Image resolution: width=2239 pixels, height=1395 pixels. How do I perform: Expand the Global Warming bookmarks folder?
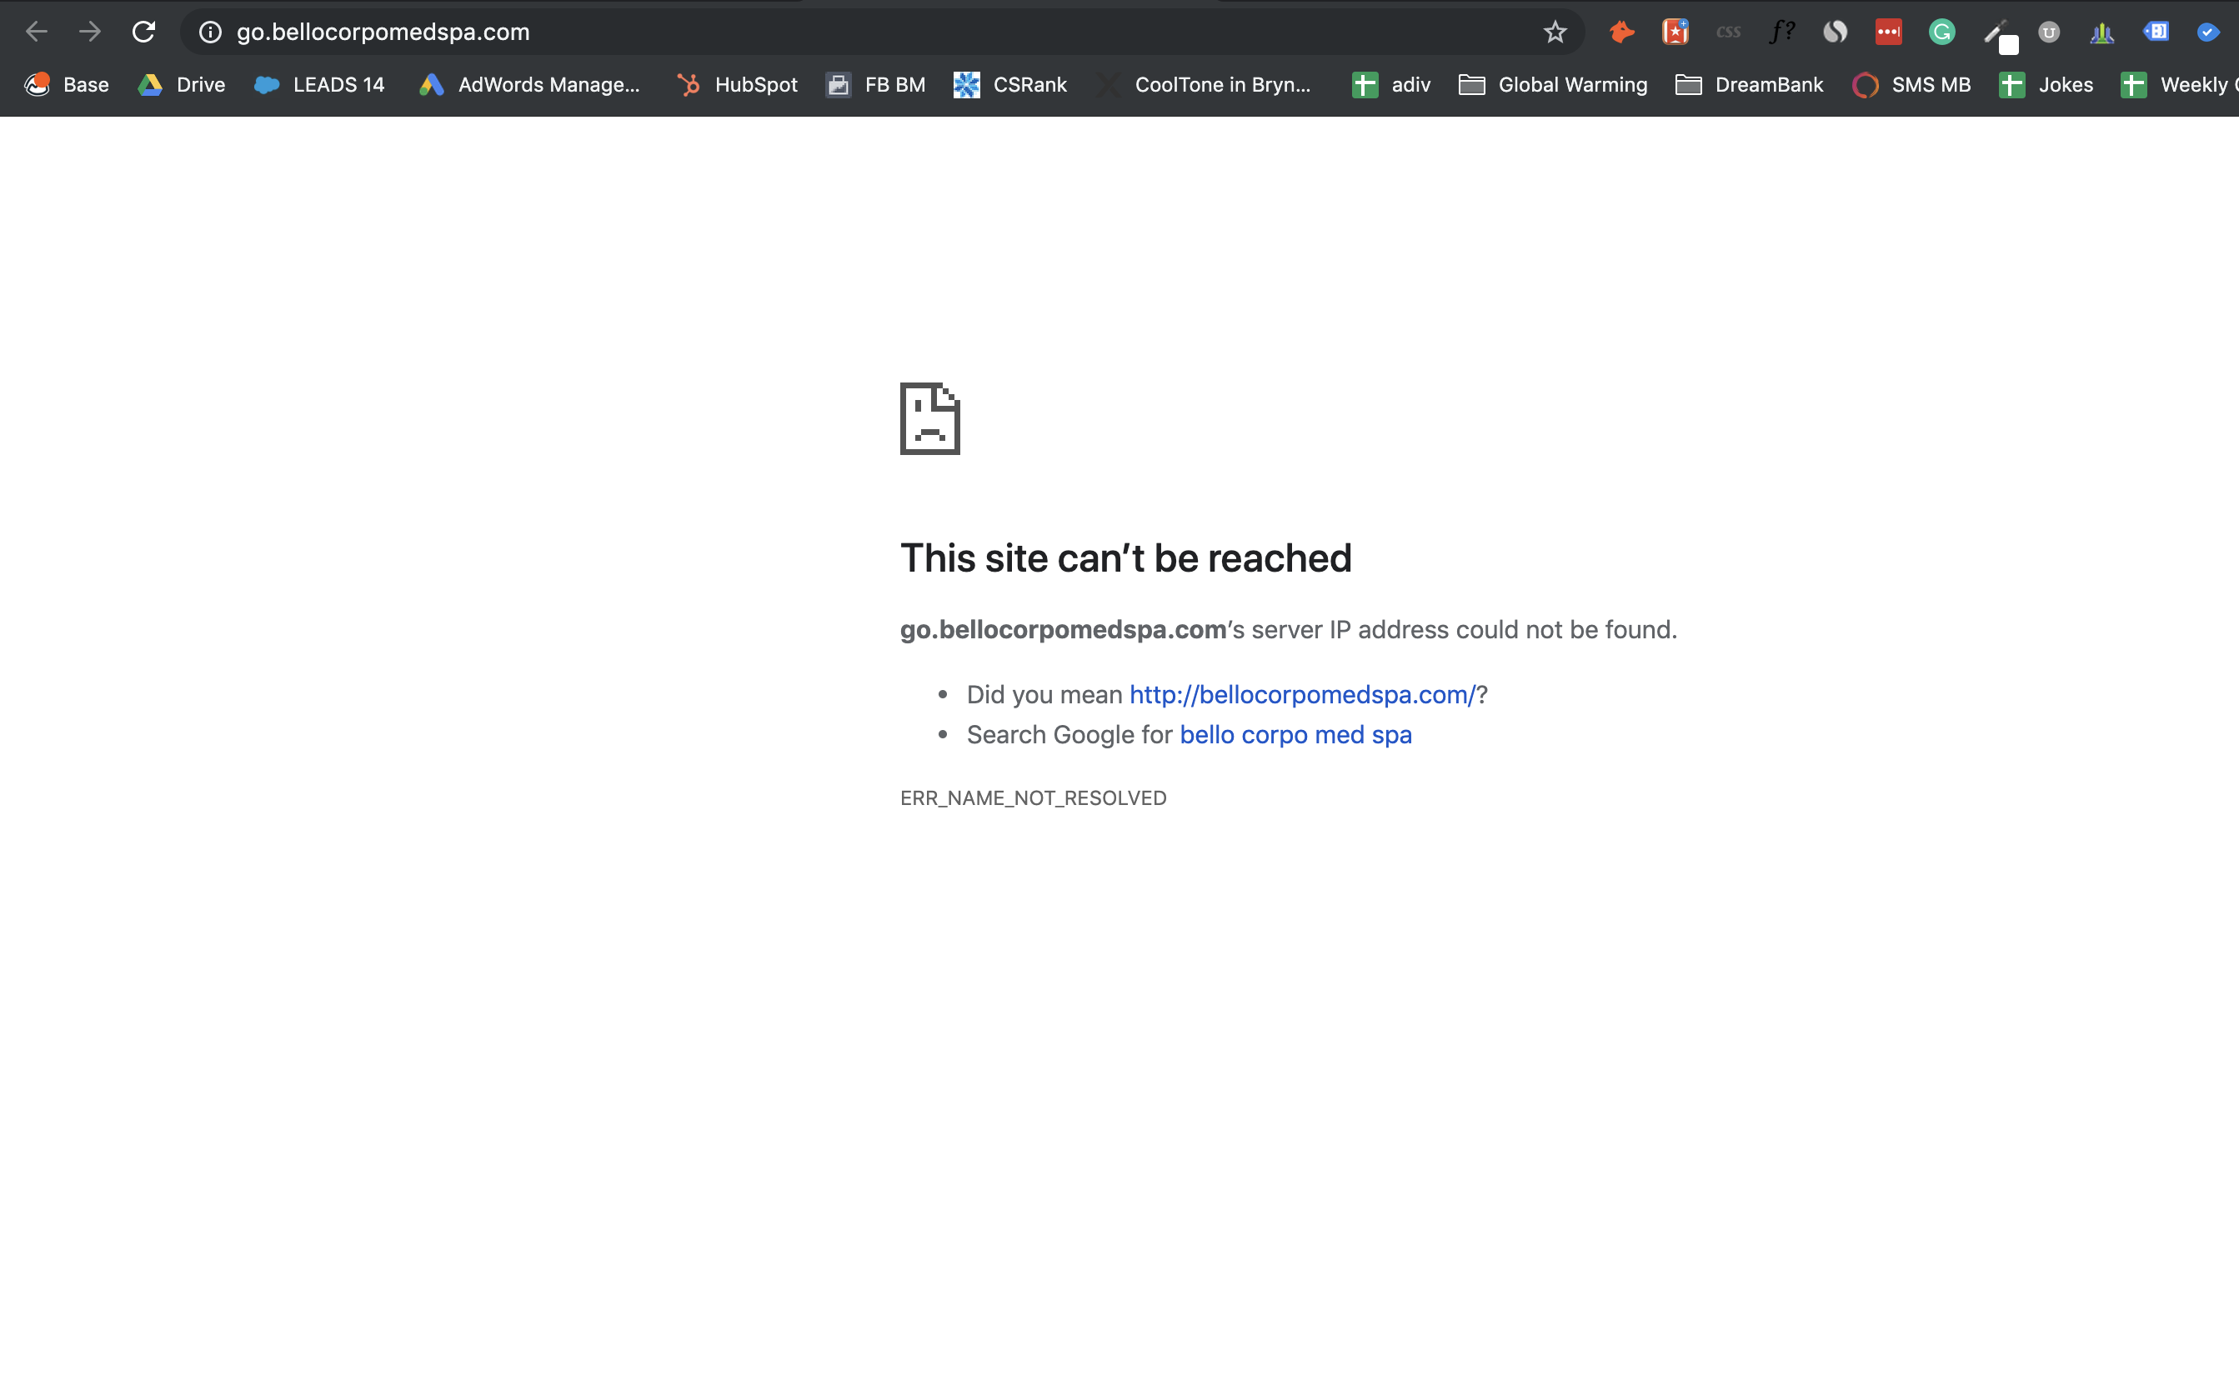(1553, 85)
